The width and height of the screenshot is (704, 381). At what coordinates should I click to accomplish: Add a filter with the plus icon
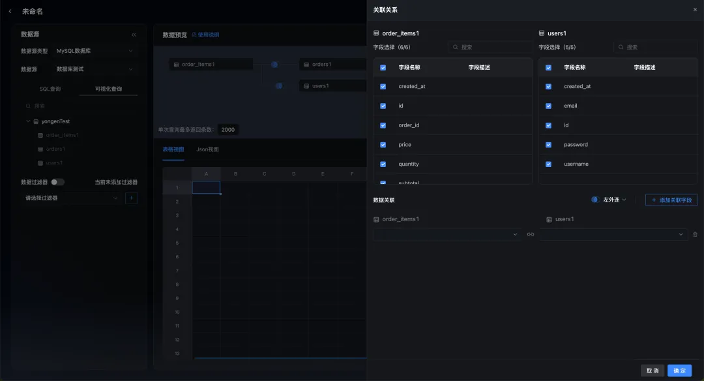click(131, 198)
